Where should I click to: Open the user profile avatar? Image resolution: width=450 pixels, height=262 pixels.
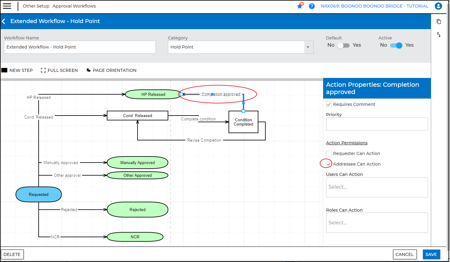pos(438,6)
